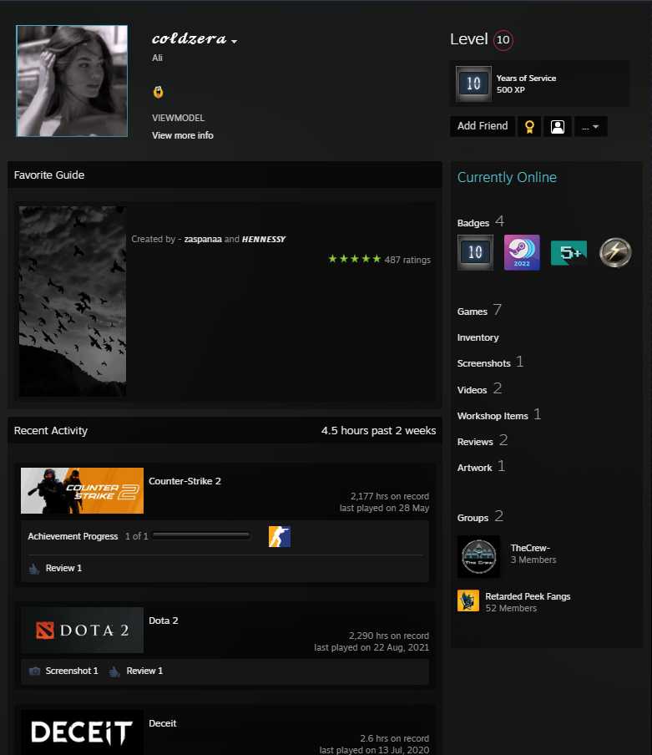This screenshot has height=755, width=652.
Task: Open Review 1 under Dota 2
Action: click(x=144, y=671)
